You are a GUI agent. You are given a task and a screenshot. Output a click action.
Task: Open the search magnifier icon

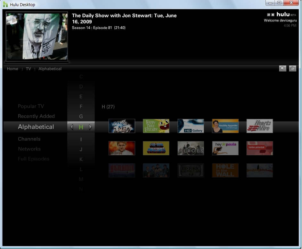282,69
